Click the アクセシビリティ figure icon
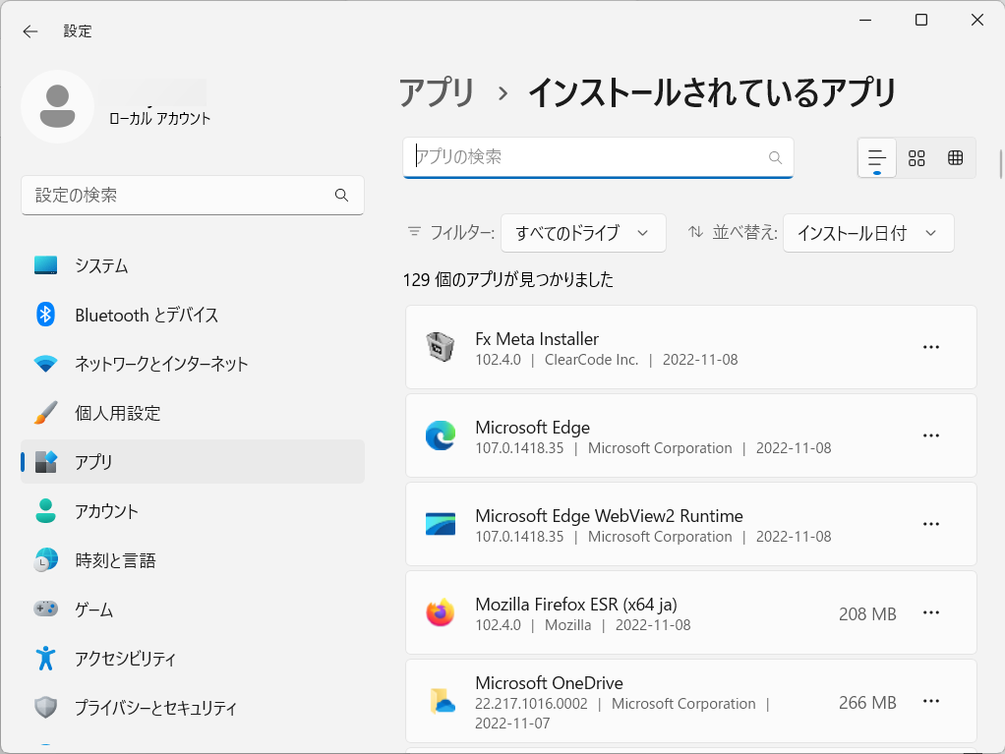The image size is (1005, 754). point(45,658)
